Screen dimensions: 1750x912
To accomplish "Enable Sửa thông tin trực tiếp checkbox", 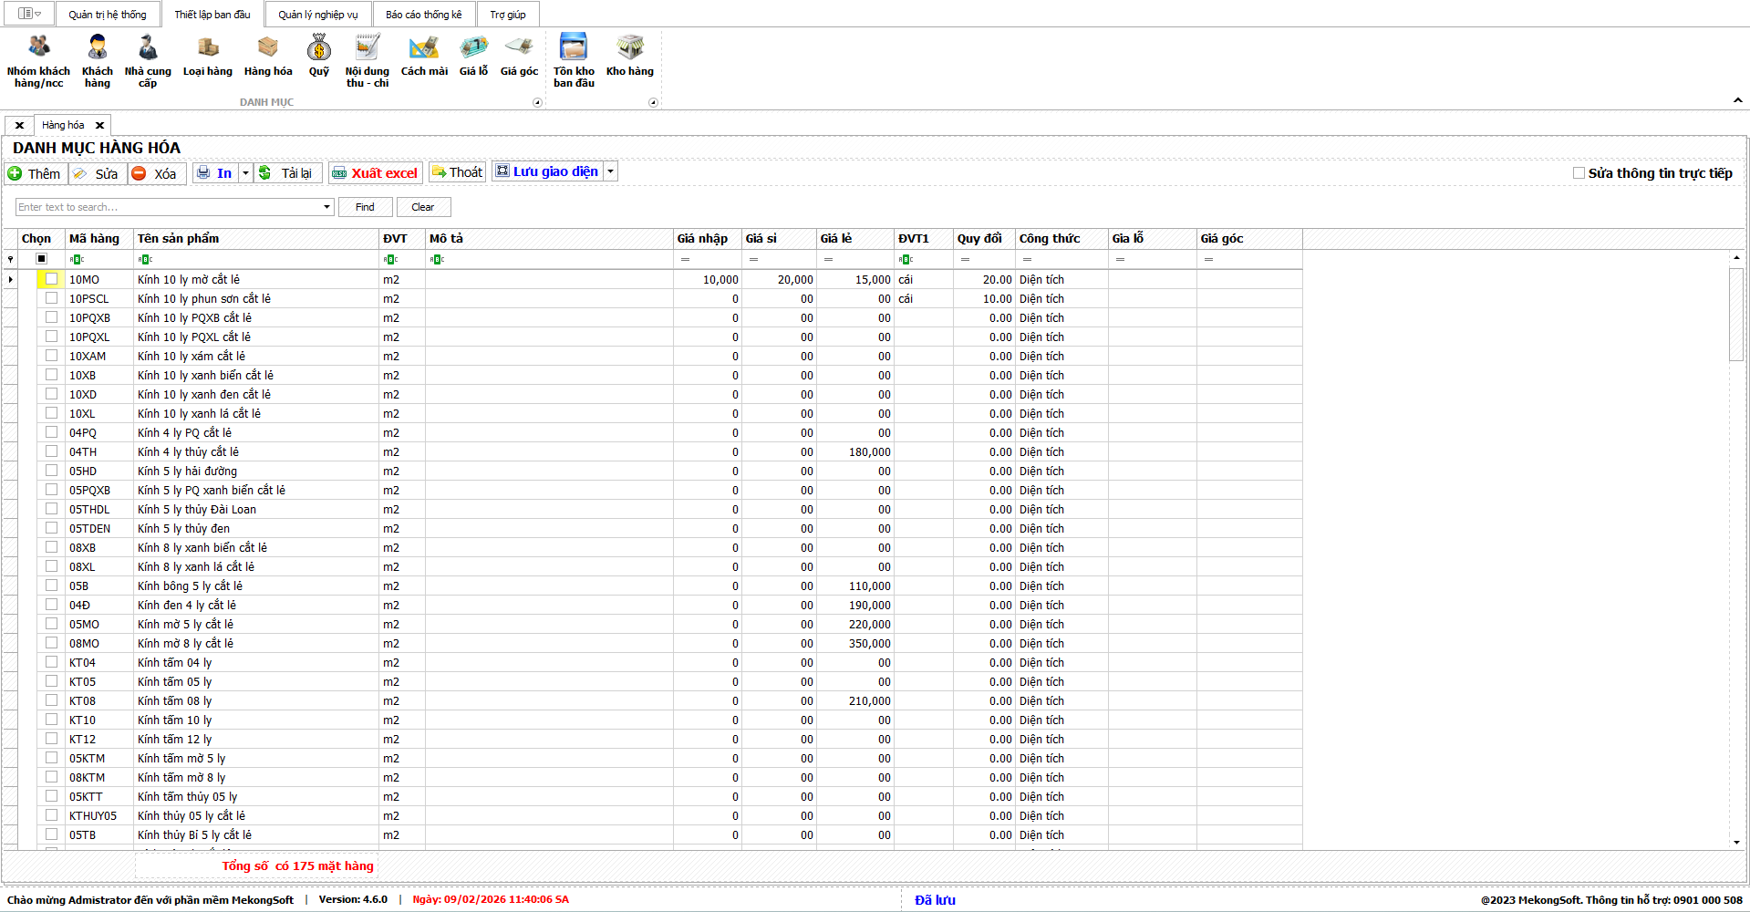I will (x=1579, y=173).
